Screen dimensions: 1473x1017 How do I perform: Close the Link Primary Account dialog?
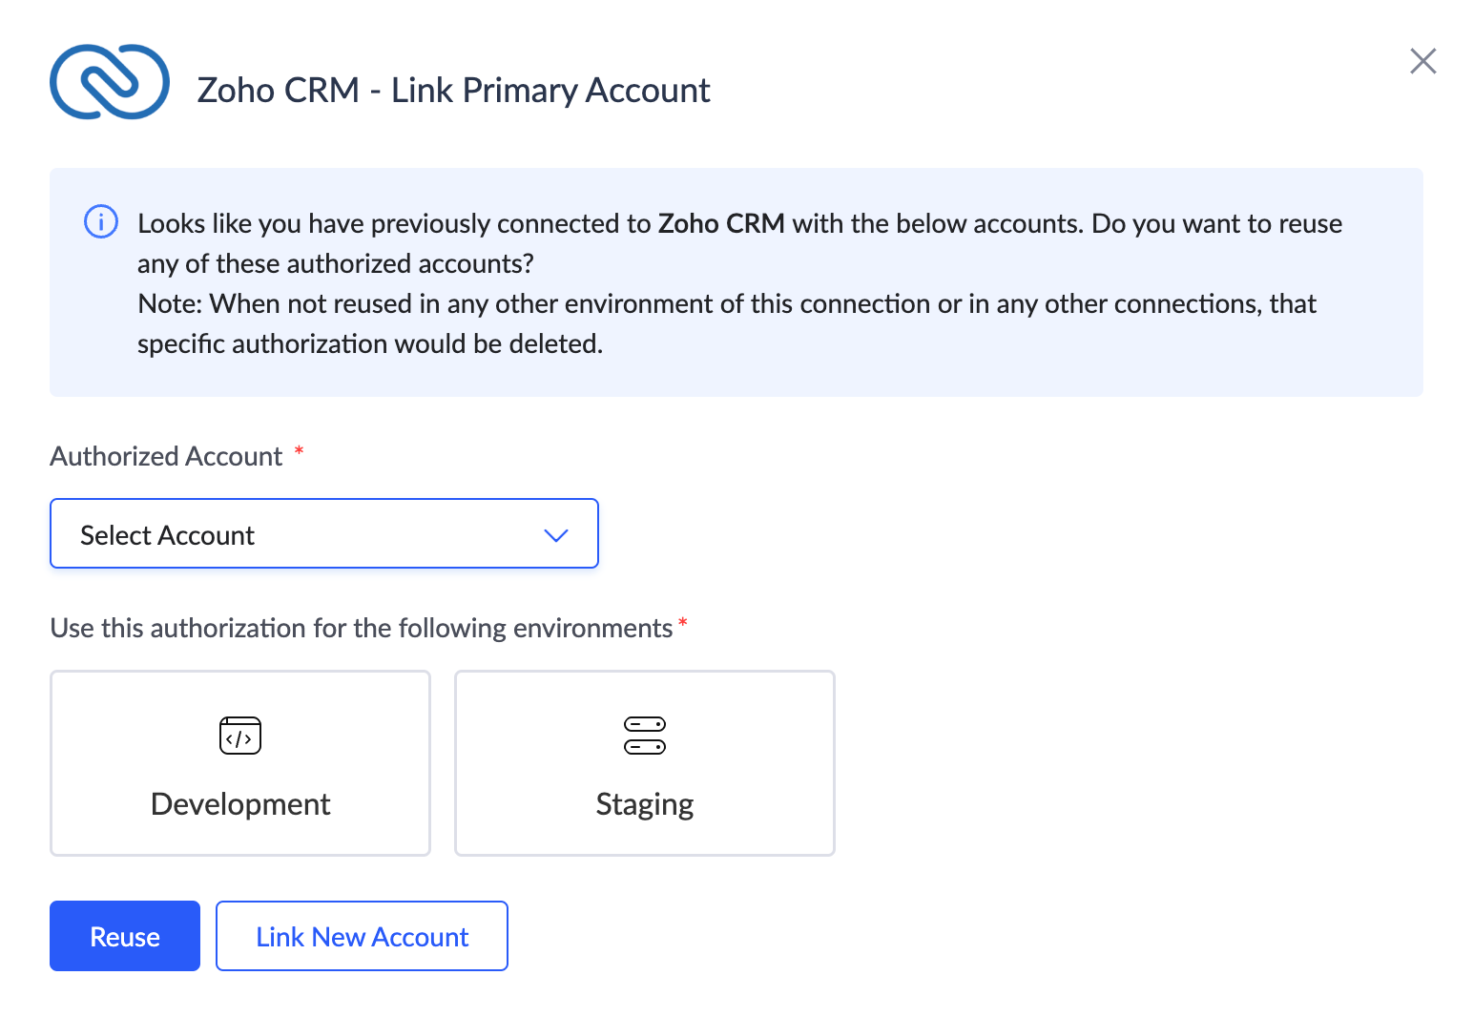point(1422,61)
